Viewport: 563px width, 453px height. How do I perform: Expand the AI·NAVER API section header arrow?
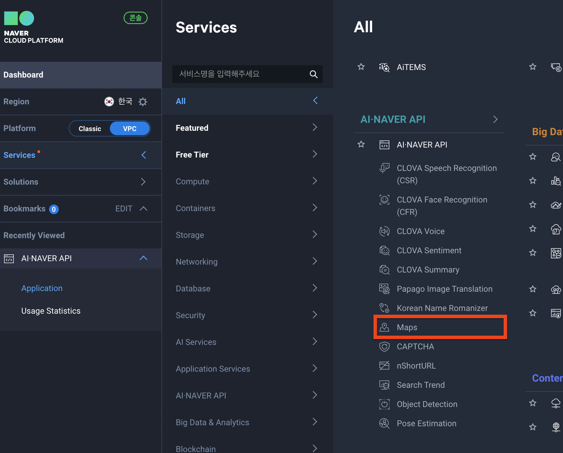click(495, 119)
